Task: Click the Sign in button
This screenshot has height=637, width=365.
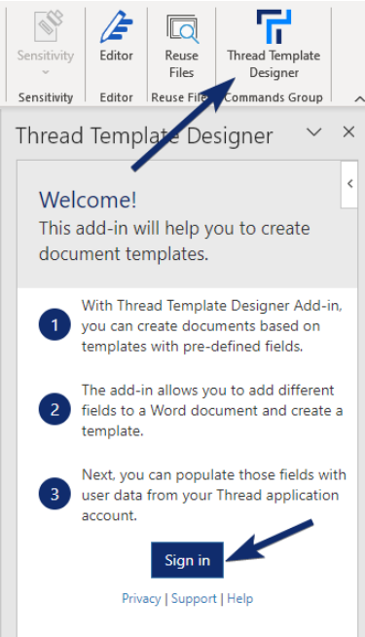Action: coord(187,560)
